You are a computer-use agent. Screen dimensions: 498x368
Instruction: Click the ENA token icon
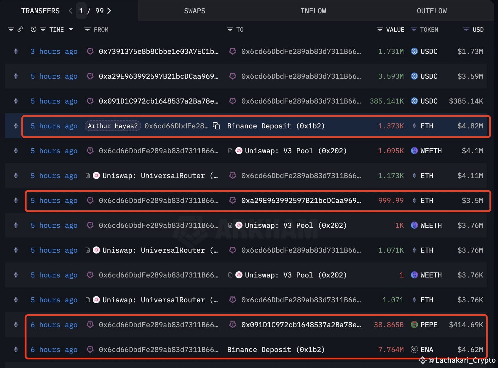414,350
